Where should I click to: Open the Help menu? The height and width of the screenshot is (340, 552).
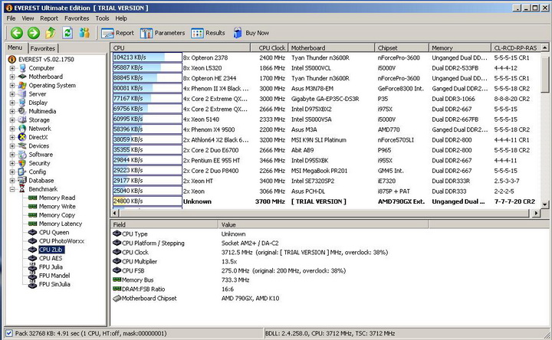121,18
